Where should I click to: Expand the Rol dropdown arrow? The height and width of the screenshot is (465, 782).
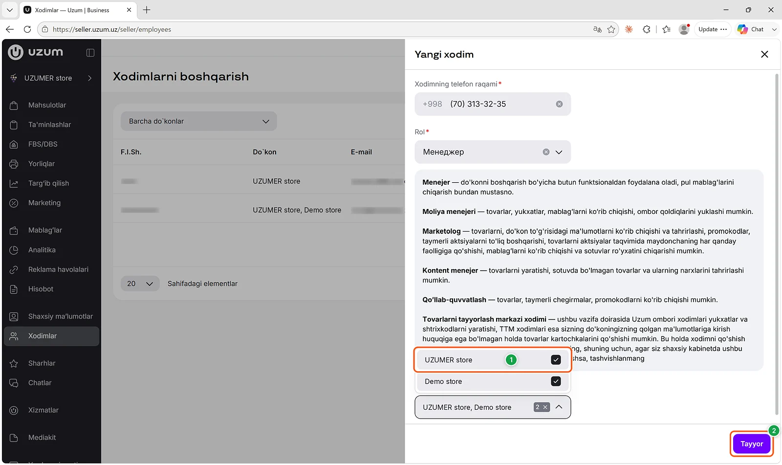click(559, 152)
